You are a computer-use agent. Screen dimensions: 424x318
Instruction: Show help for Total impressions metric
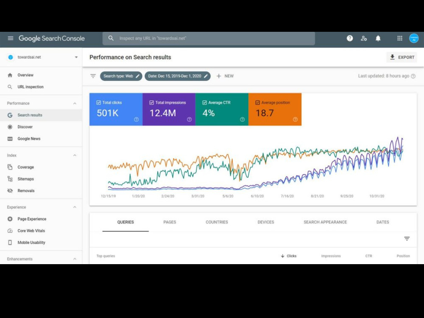[x=189, y=119]
